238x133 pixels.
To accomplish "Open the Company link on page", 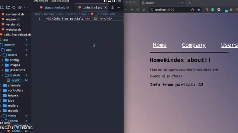I will pos(194,45).
